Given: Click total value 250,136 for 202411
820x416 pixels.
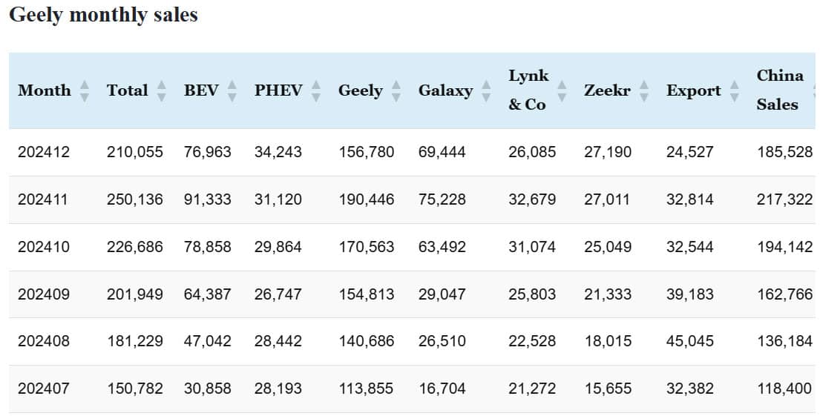Looking at the screenshot, I should click(x=134, y=199).
